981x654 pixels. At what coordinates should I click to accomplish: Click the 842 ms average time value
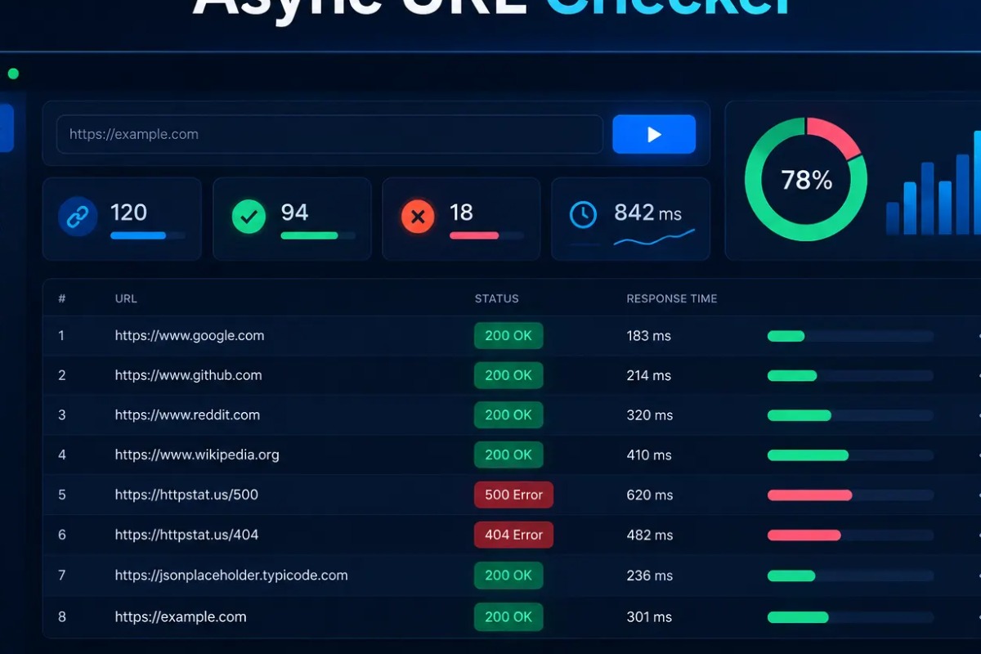(x=647, y=213)
